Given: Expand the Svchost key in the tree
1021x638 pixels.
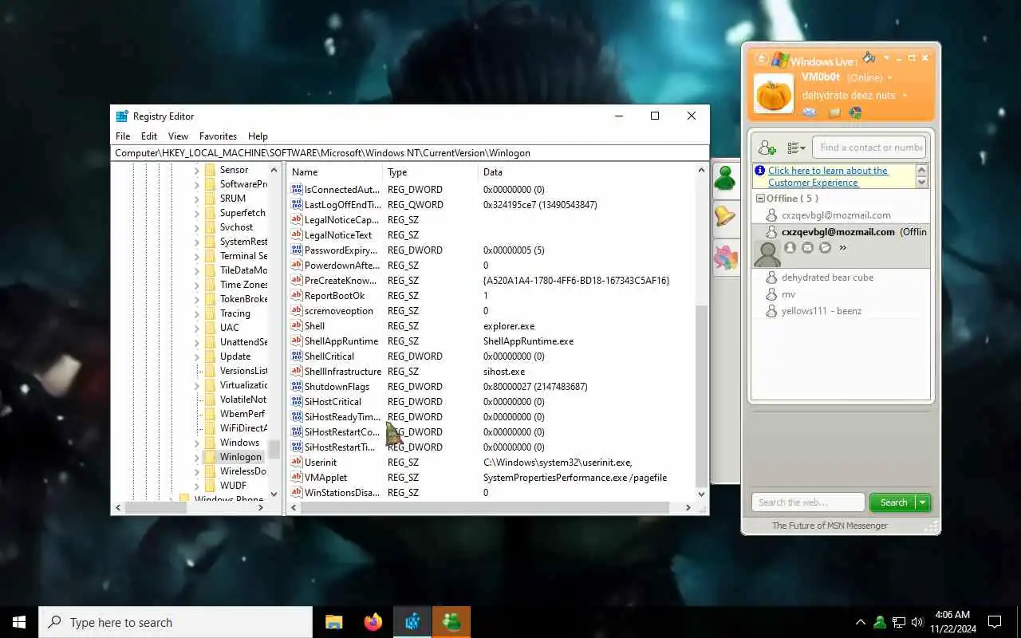Looking at the screenshot, I should tap(197, 227).
